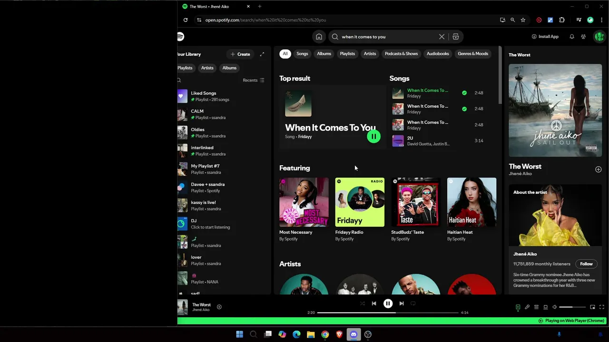Open the Liked Songs playlist
609x342 pixels.
tap(223, 96)
